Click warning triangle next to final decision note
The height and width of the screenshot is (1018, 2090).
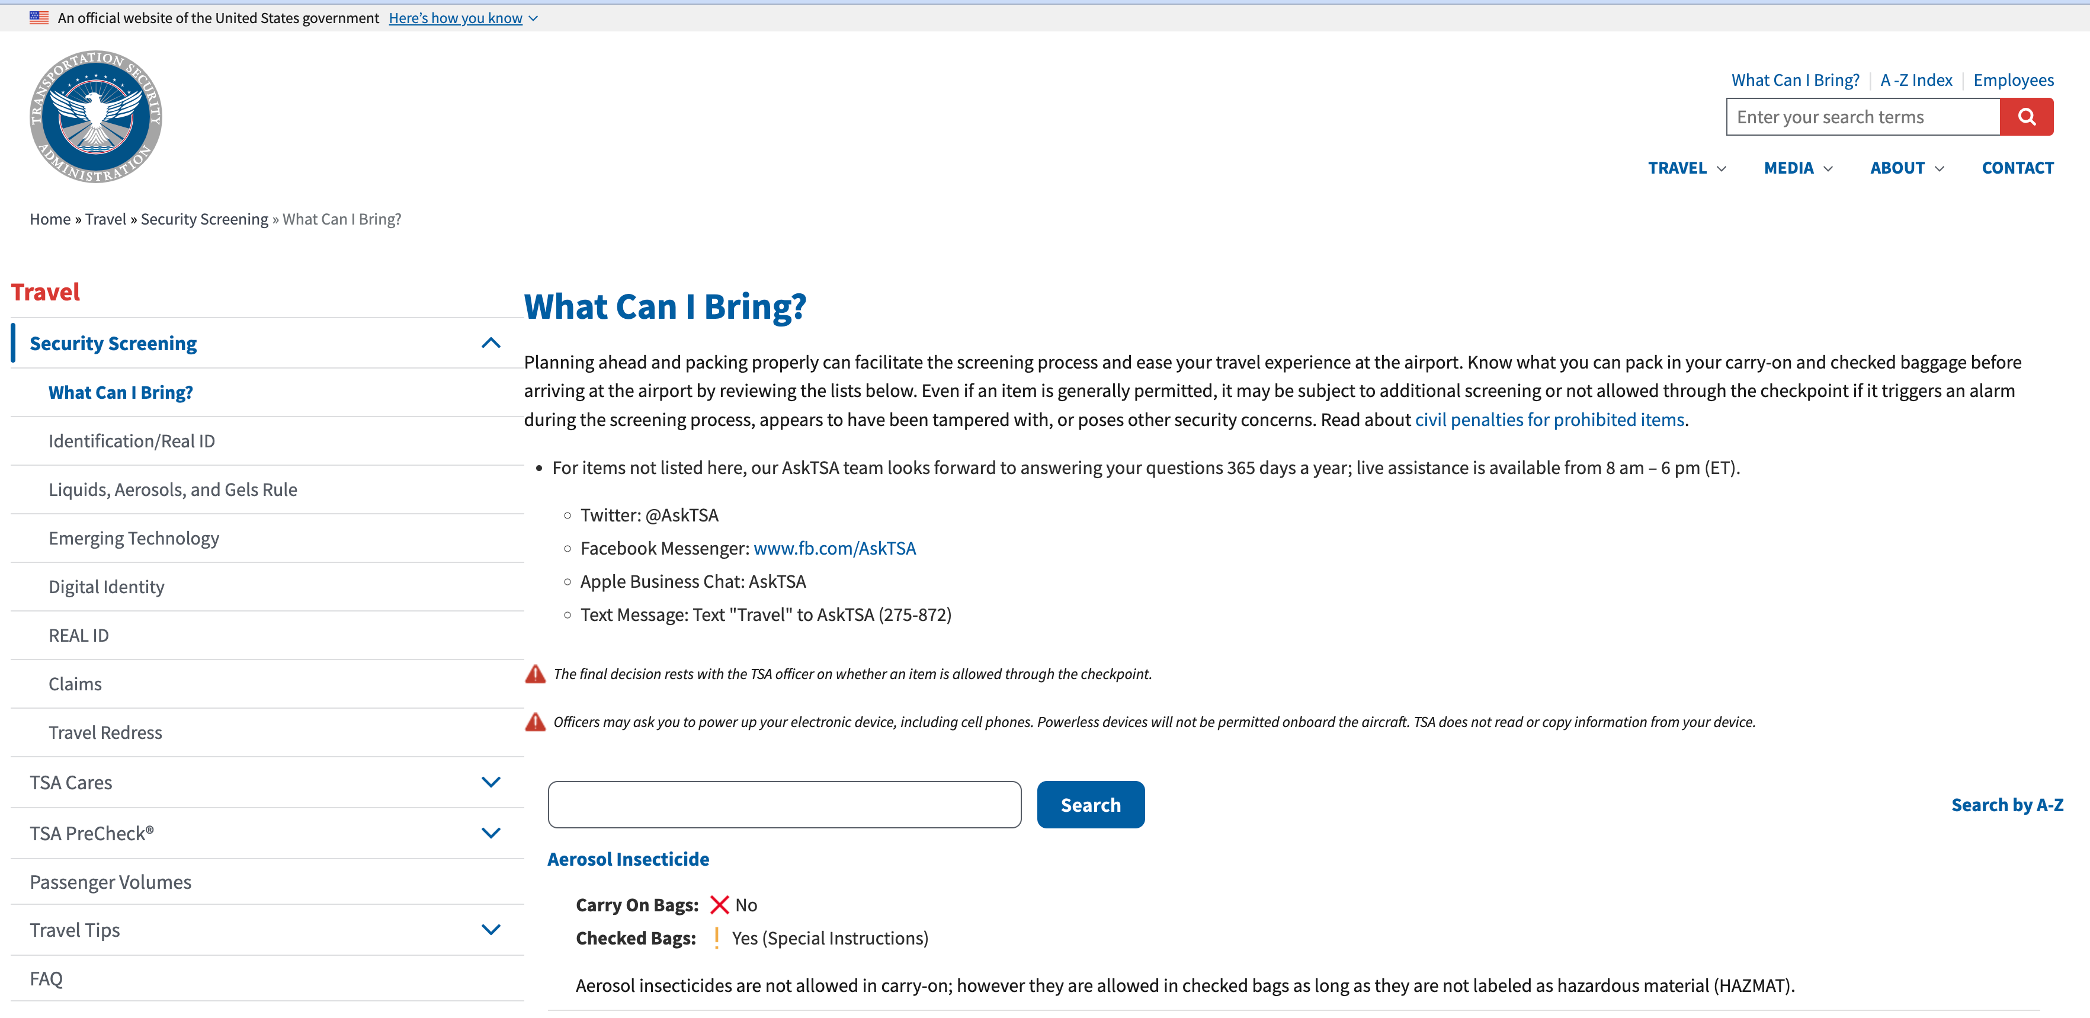click(x=536, y=674)
